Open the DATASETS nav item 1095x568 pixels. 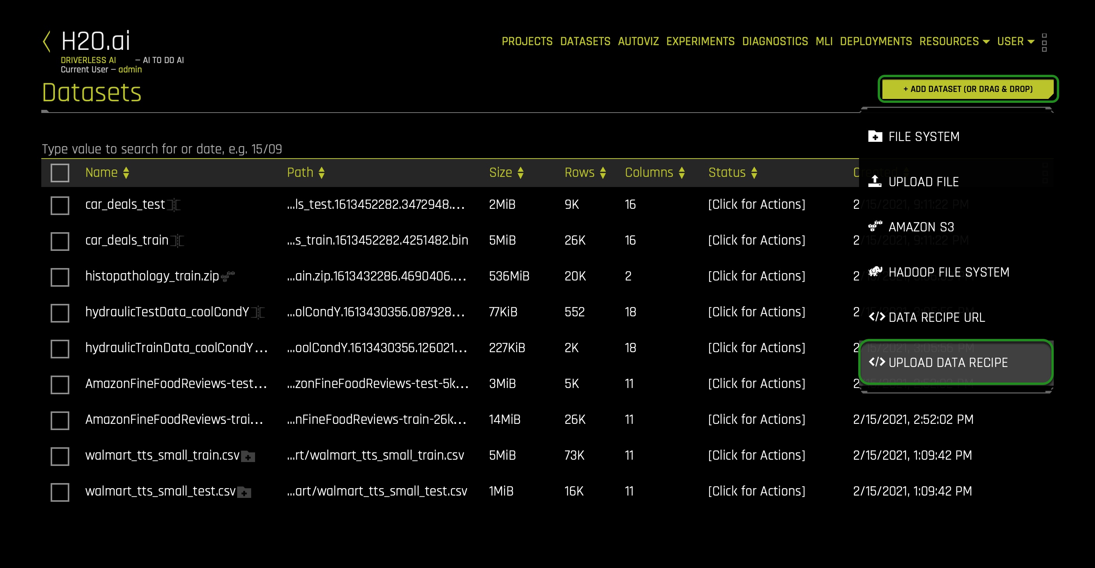(x=585, y=41)
